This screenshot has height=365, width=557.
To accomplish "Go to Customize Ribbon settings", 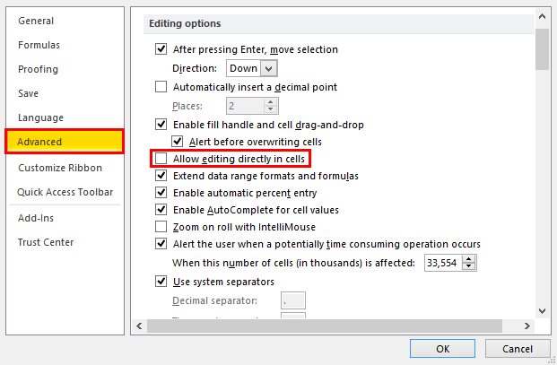I will 60,168.
